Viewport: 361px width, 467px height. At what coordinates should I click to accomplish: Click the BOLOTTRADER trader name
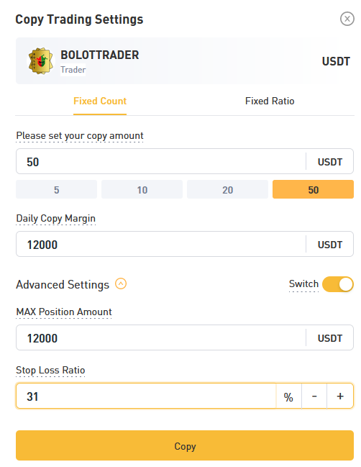tap(100, 55)
